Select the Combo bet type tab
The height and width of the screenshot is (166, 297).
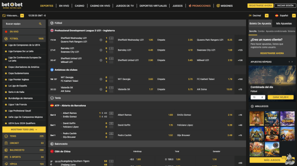pos(261,31)
